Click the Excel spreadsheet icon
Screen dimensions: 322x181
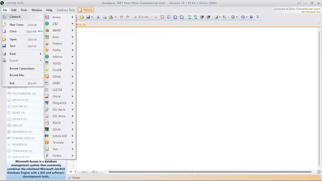pyautogui.click(x=47, y=37)
